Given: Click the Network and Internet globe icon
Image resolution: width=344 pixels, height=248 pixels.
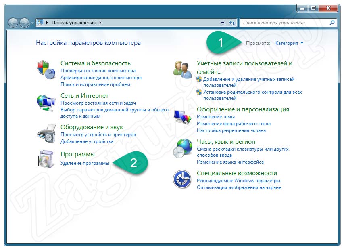Looking at the screenshot, I should click(45, 103).
